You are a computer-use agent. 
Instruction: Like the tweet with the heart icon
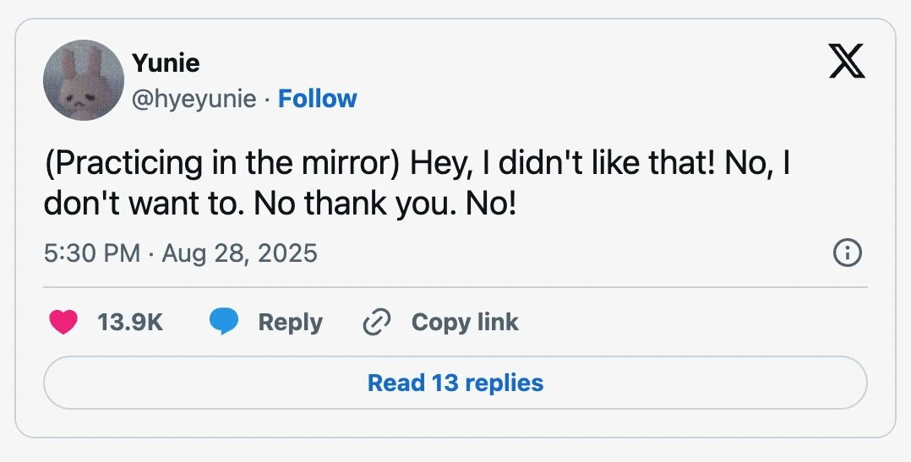(x=63, y=322)
